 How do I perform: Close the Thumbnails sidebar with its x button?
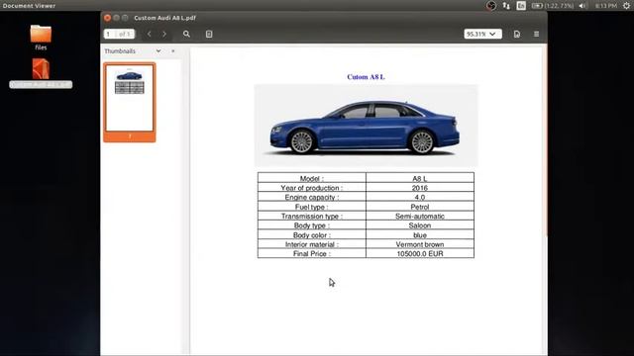point(173,51)
